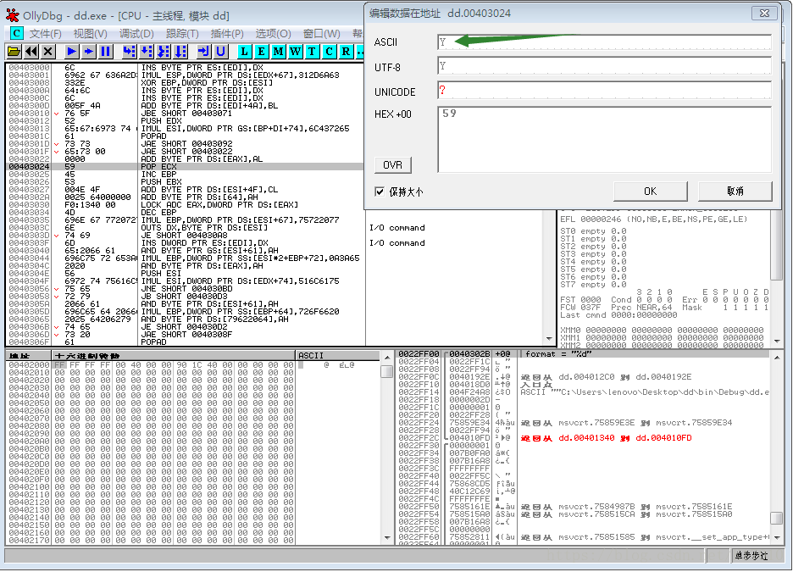Open Threads window with T icon

coord(312,51)
